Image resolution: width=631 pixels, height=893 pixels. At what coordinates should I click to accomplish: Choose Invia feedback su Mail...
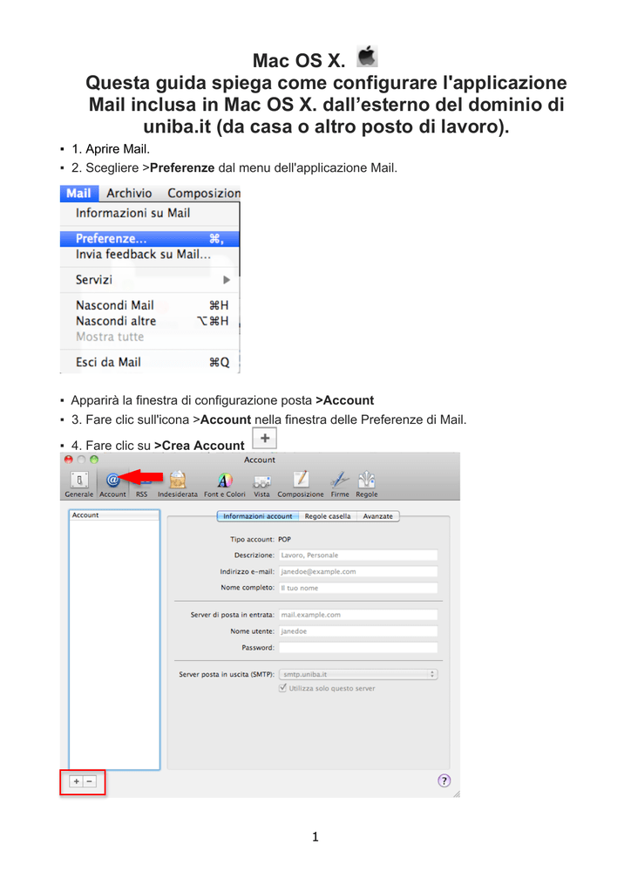150,255
